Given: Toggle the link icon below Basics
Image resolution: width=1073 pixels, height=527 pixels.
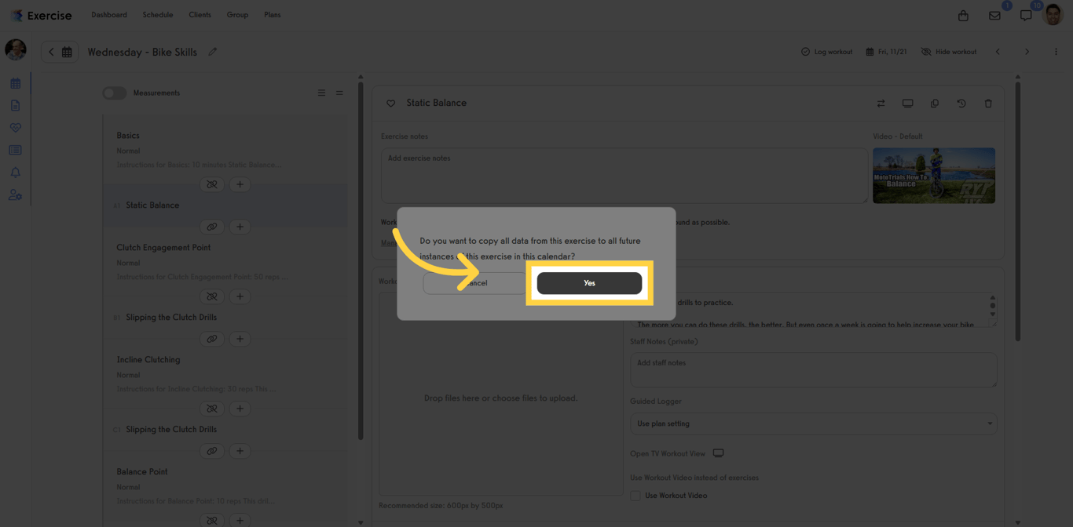Looking at the screenshot, I should tap(212, 184).
